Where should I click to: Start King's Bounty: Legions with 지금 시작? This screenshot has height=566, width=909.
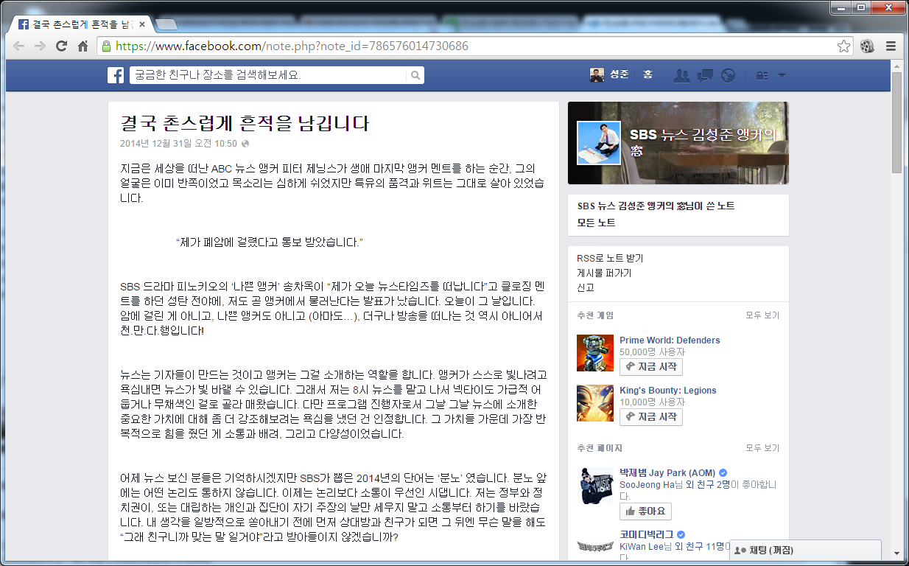[x=651, y=417]
